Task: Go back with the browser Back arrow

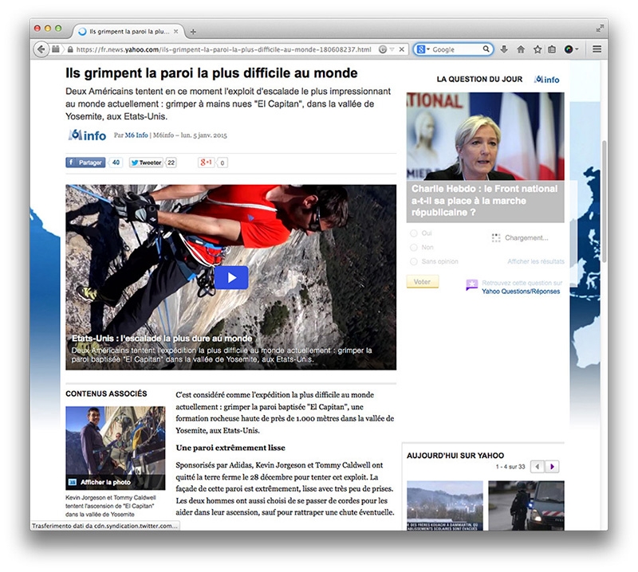Action: tap(41, 49)
